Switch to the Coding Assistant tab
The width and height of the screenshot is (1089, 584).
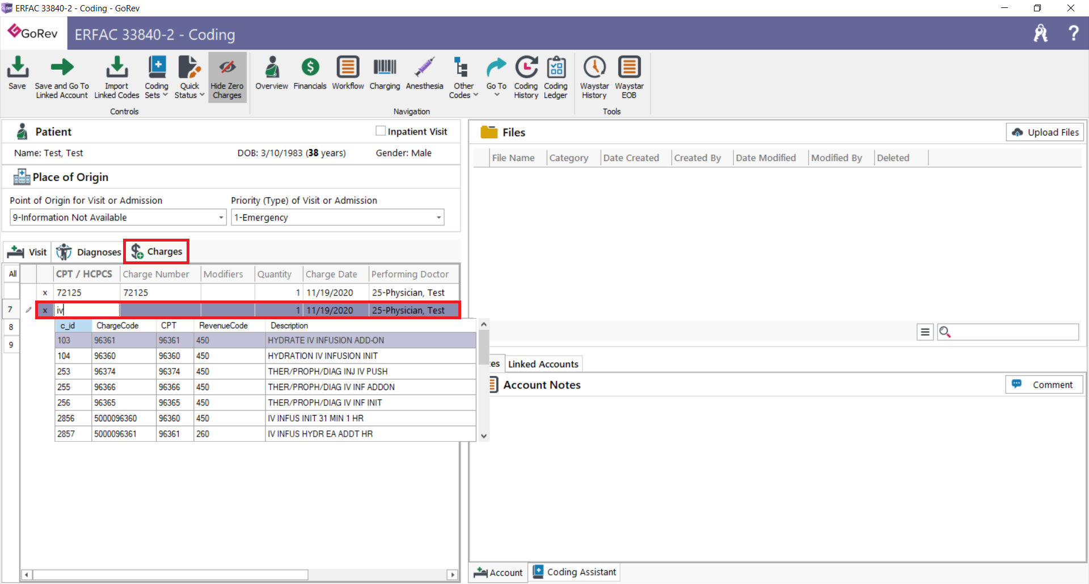[575, 572]
